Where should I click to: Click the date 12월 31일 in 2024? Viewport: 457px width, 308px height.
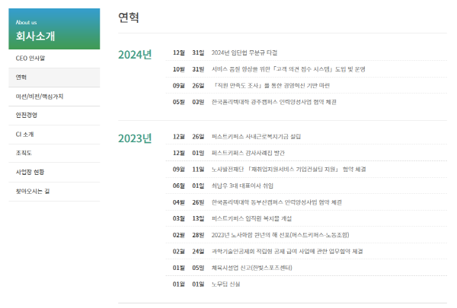coord(188,52)
